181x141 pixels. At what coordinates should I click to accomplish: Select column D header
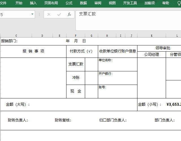[x=42, y=36]
